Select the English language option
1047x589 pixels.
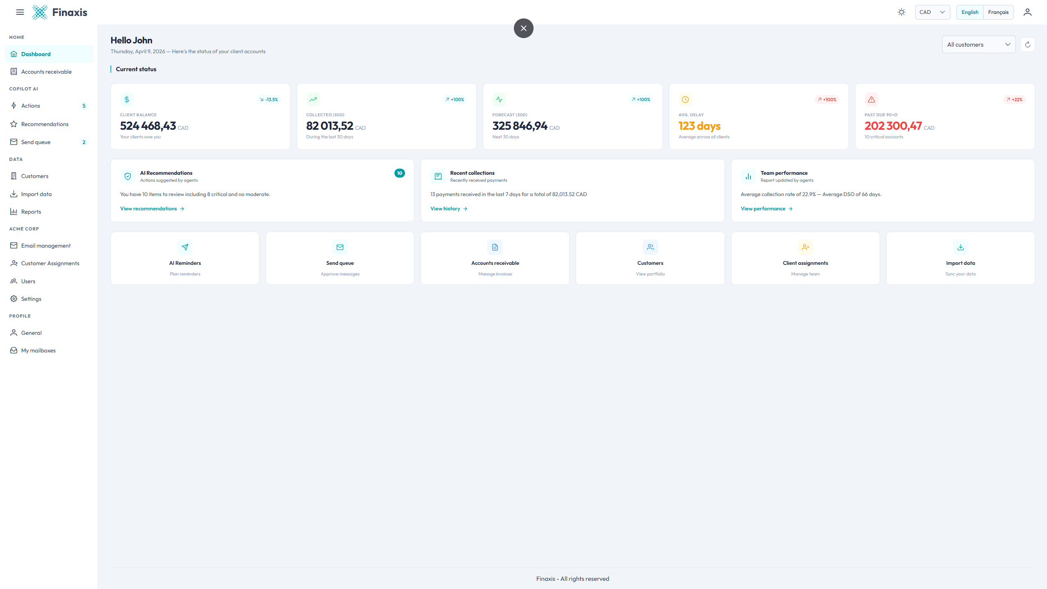point(970,12)
